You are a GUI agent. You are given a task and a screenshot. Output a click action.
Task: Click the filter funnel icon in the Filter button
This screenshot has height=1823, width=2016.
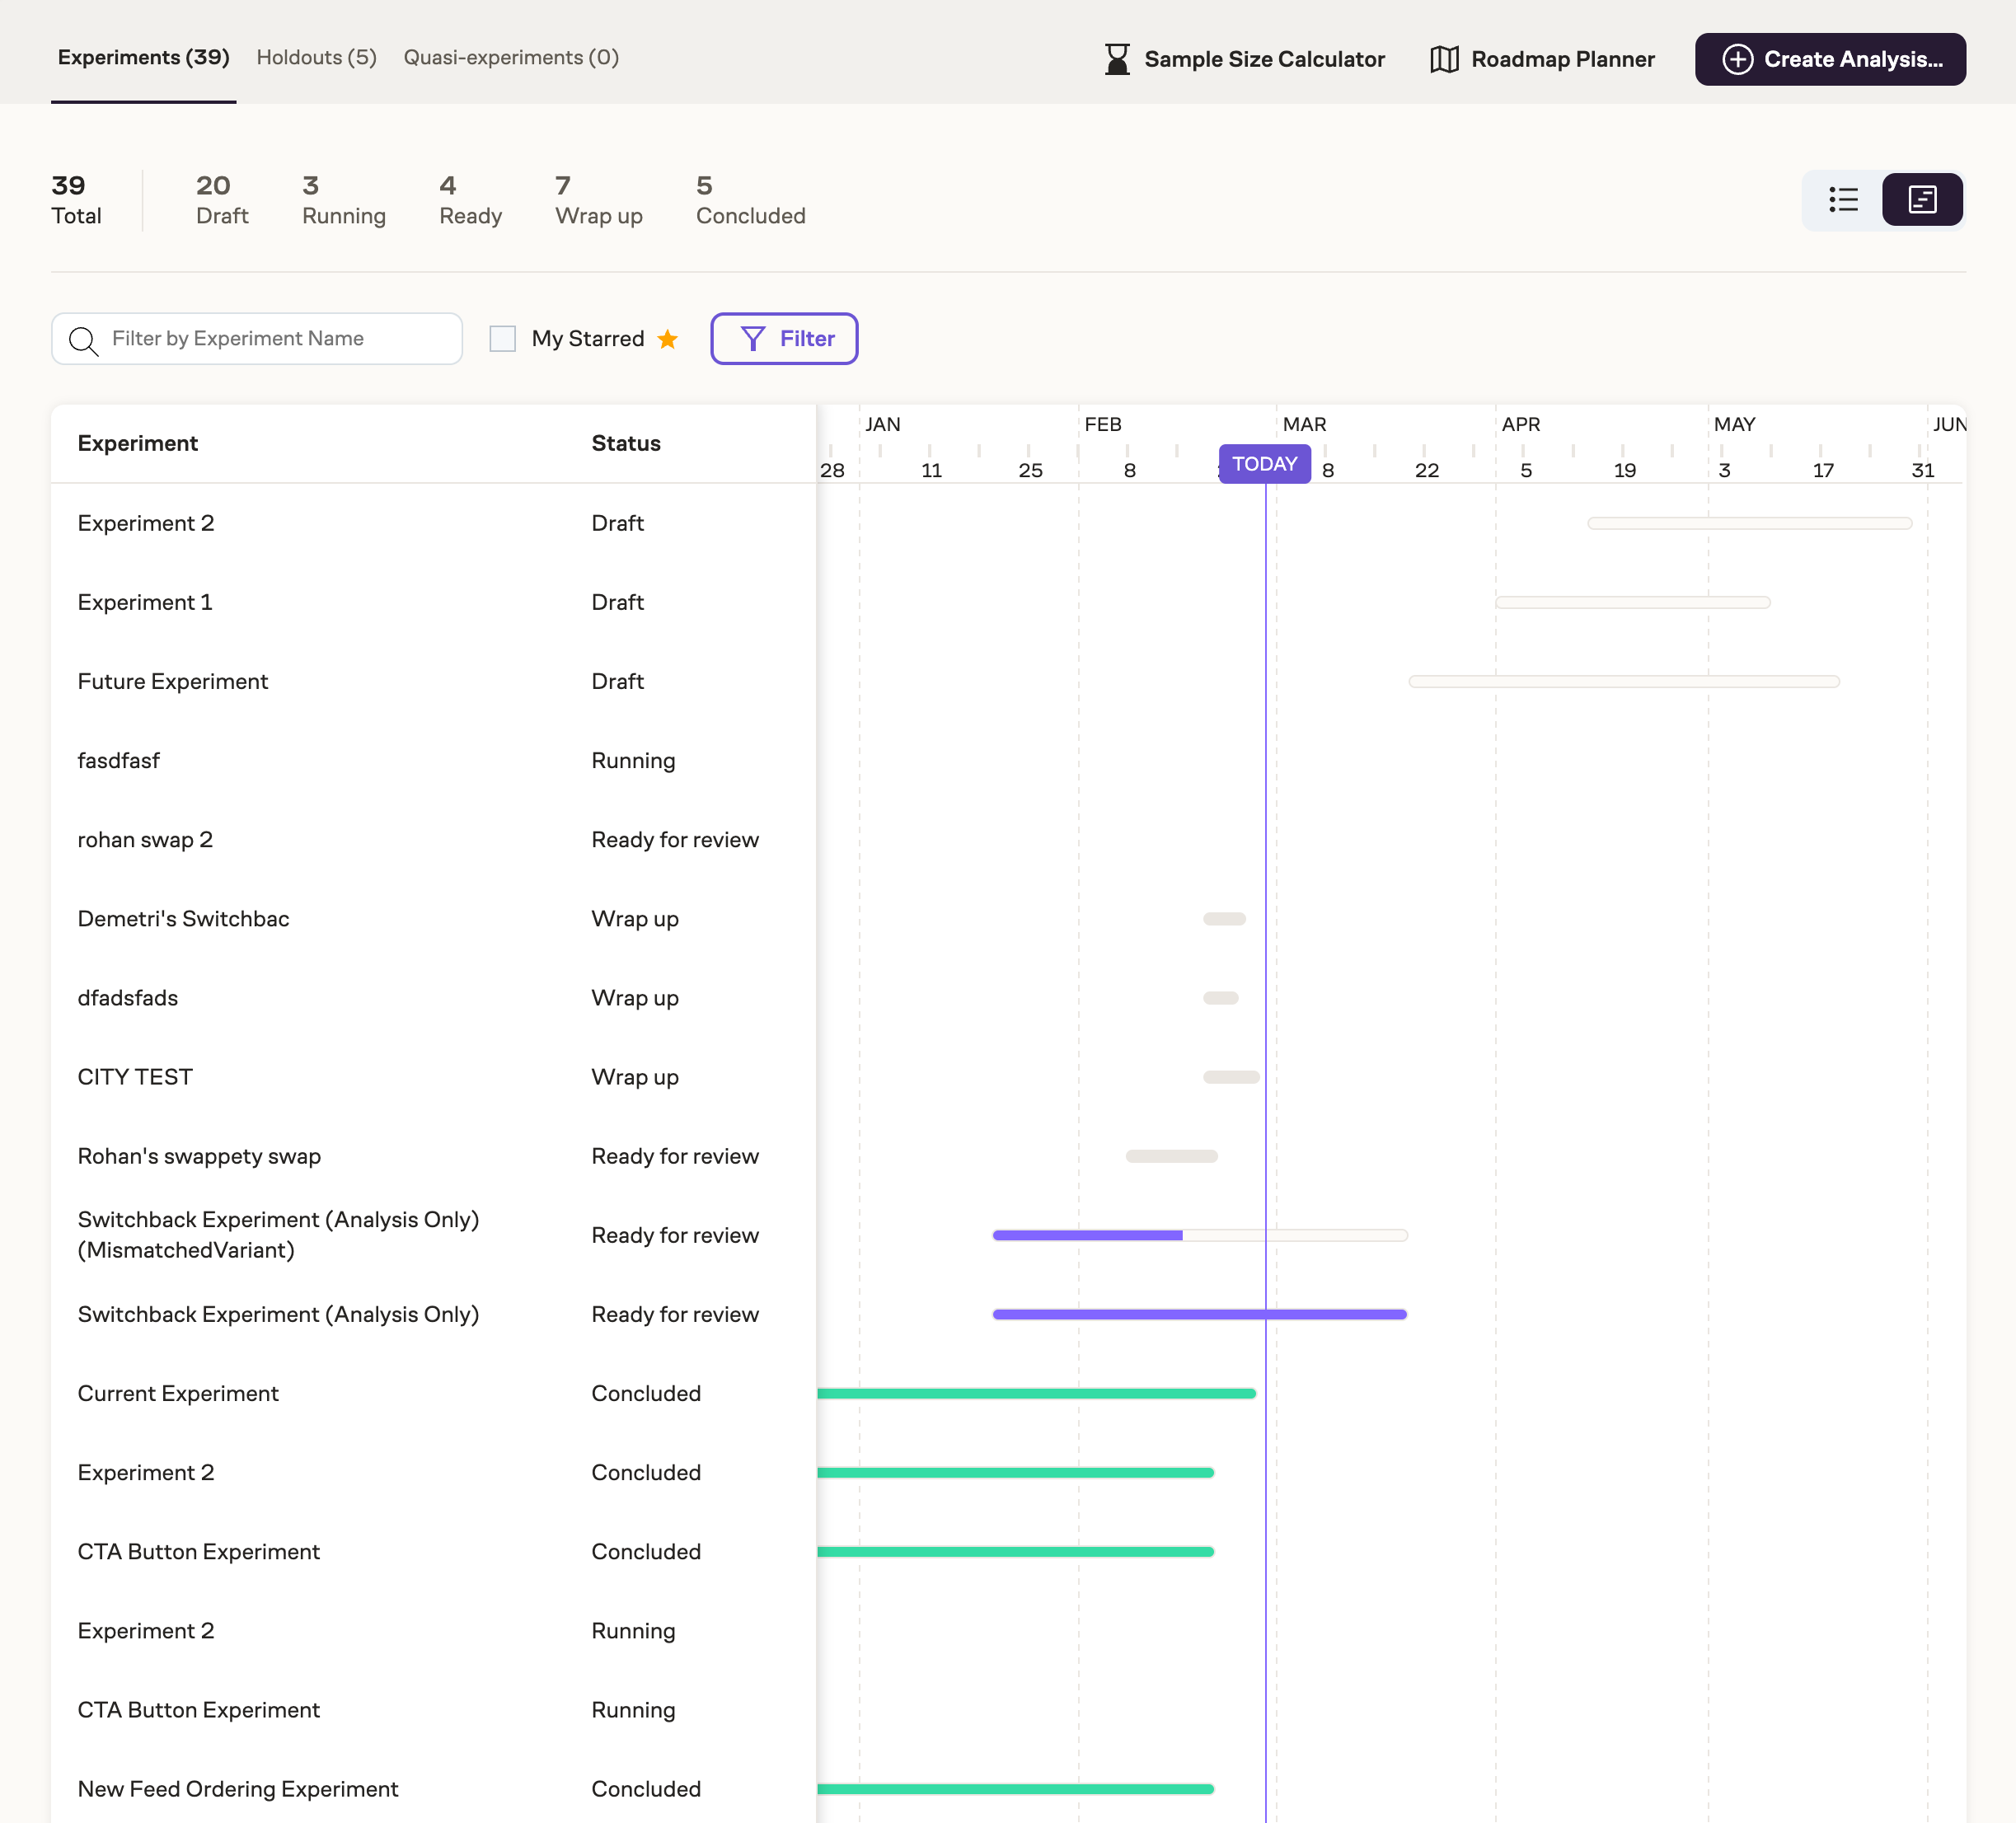[752, 338]
